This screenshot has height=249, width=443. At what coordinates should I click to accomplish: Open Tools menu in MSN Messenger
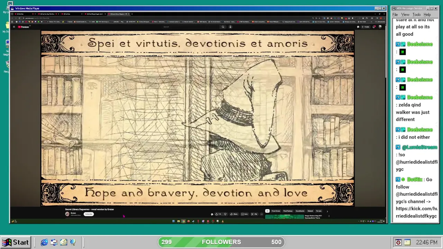(417, 15)
